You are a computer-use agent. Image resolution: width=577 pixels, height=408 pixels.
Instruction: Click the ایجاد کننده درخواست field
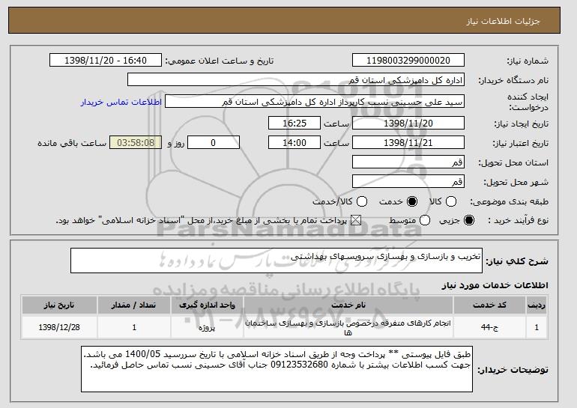[315, 102]
